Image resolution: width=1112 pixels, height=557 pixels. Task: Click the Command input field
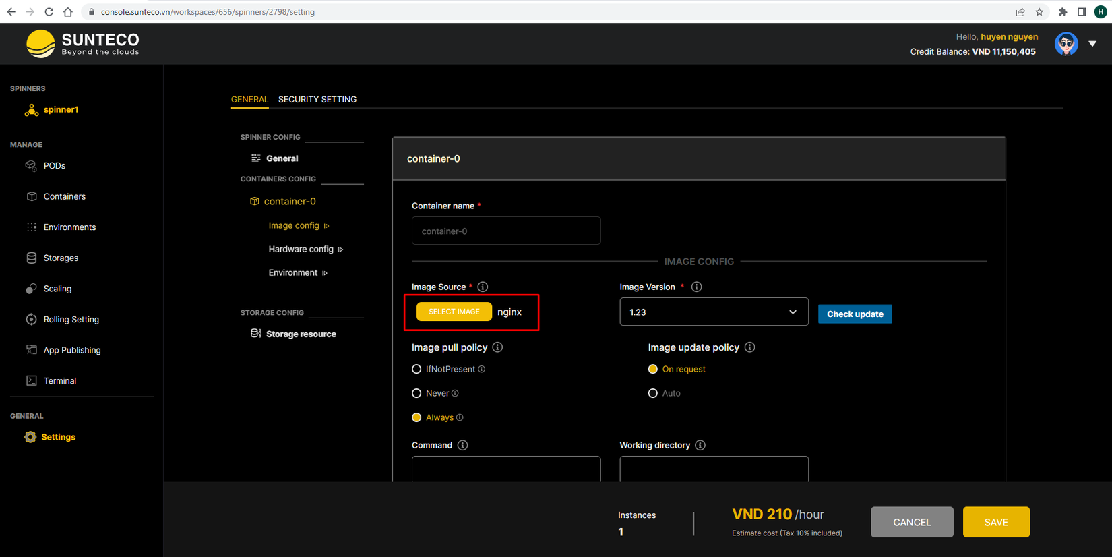point(506,469)
